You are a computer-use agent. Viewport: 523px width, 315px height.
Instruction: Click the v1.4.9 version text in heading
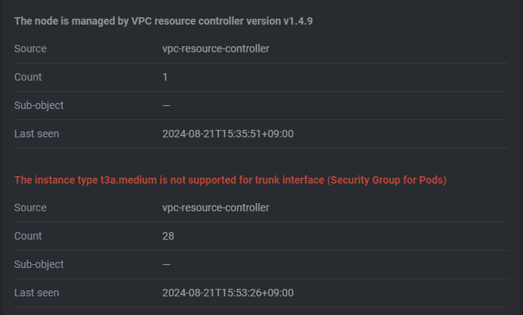[x=298, y=21]
